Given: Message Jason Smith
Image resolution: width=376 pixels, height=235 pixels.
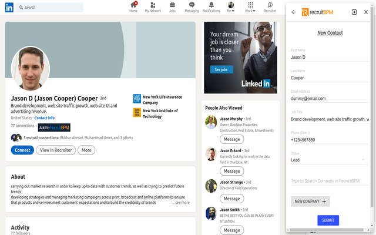Looking at the screenshot, I should click(x=232, y=230).
